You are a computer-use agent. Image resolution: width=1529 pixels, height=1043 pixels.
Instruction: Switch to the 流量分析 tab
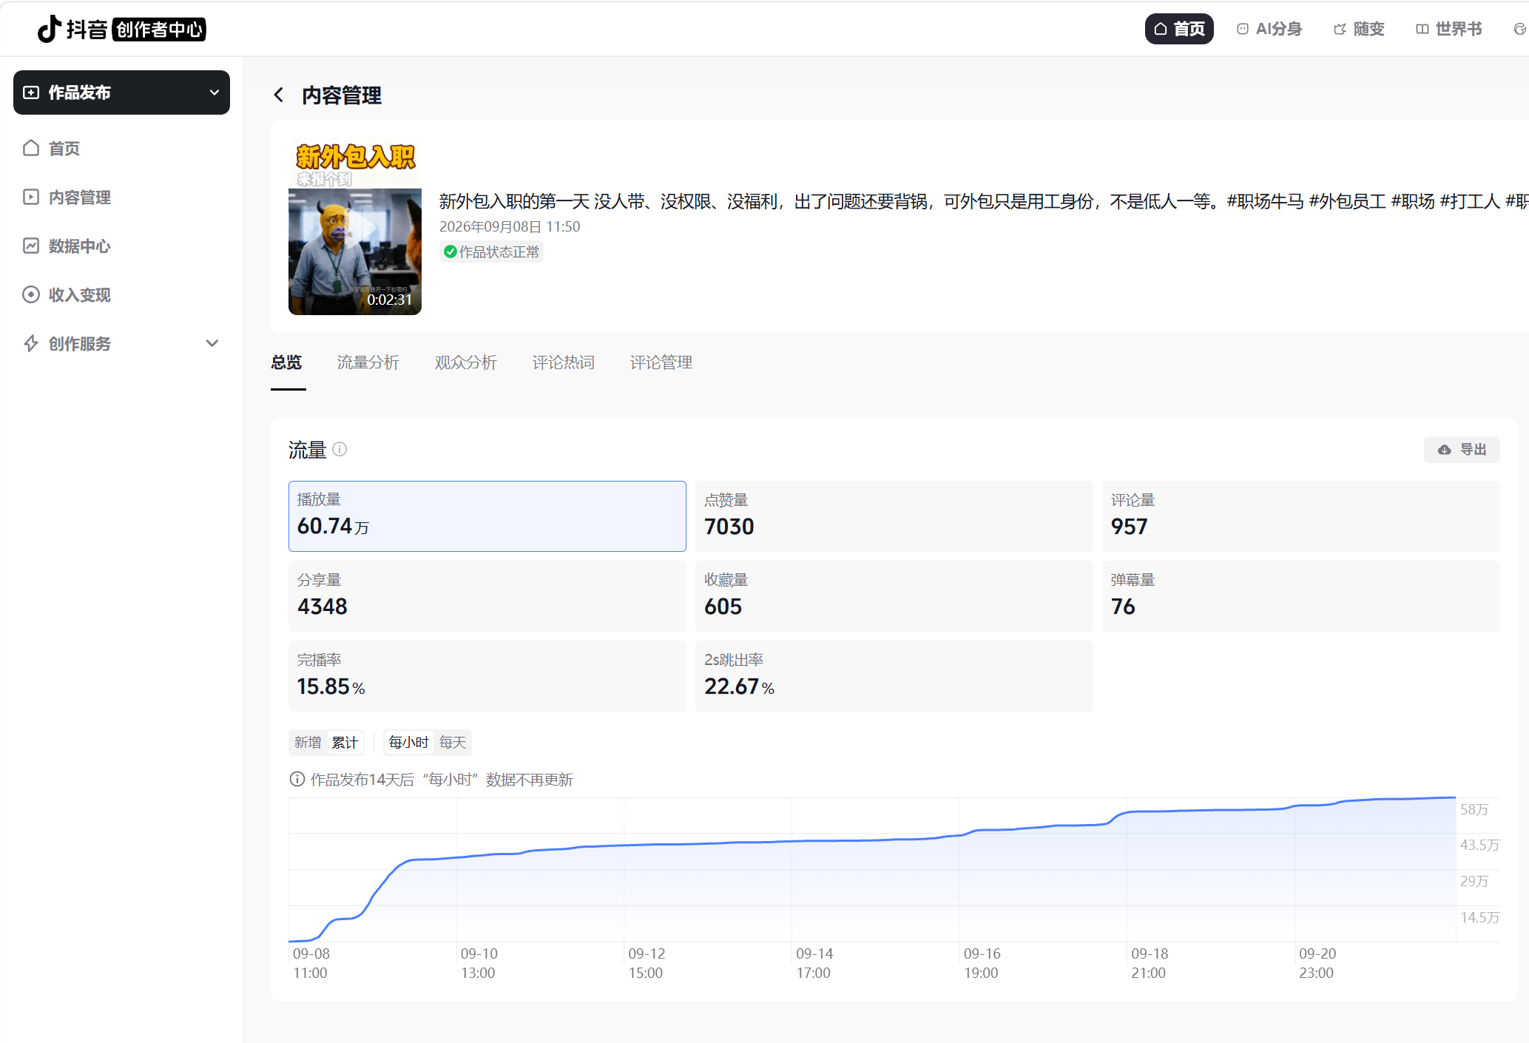pos(368,362)
